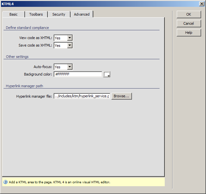Open View code as XHTML dropdown

coord(63,38)
